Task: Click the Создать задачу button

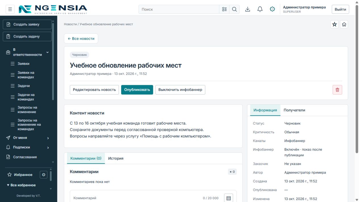Action: (27, 36)
